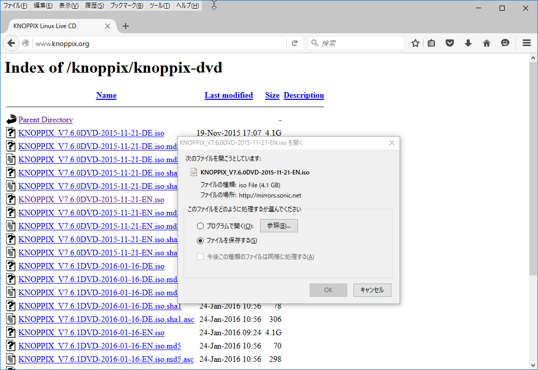Click the iso File (4.1 GB) type text
The width and height of the screenshot is (538, 370).
click(260, 185)
